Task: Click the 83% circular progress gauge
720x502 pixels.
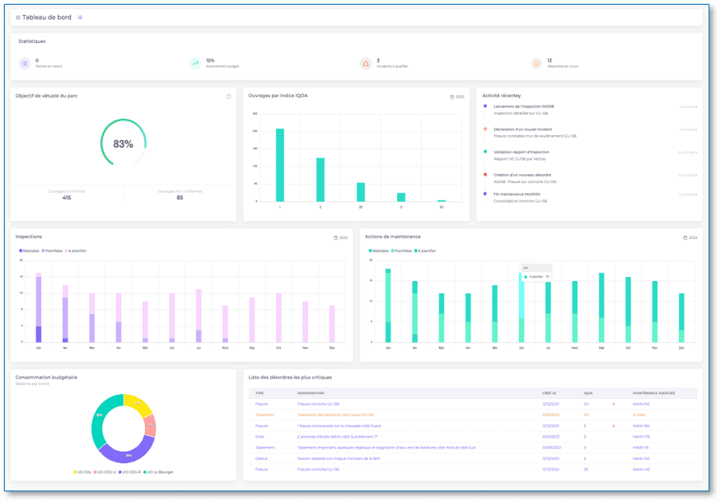Action: coord(123,143)
